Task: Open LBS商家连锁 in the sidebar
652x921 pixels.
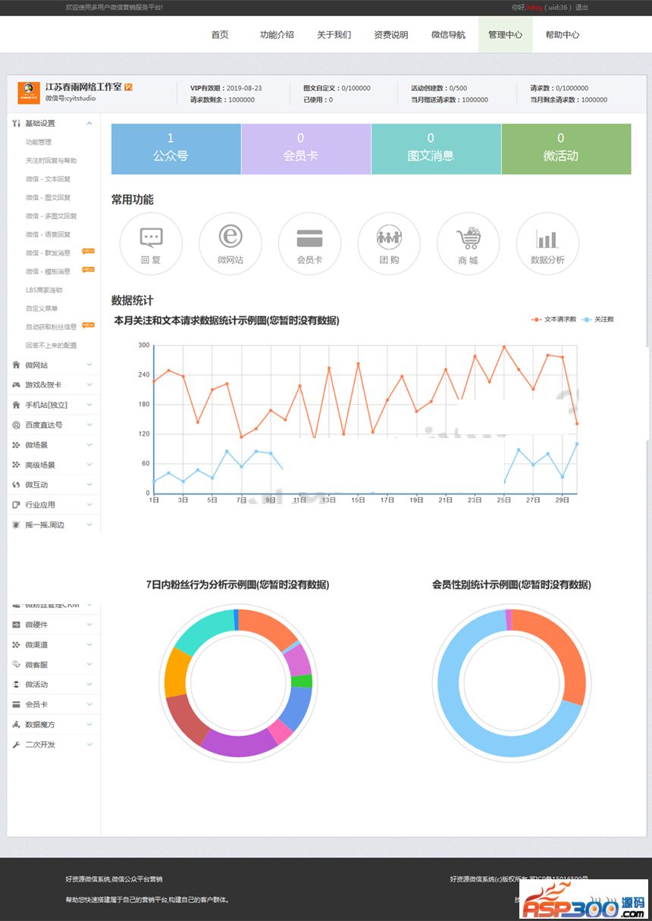Action: (x=44, y=290)
